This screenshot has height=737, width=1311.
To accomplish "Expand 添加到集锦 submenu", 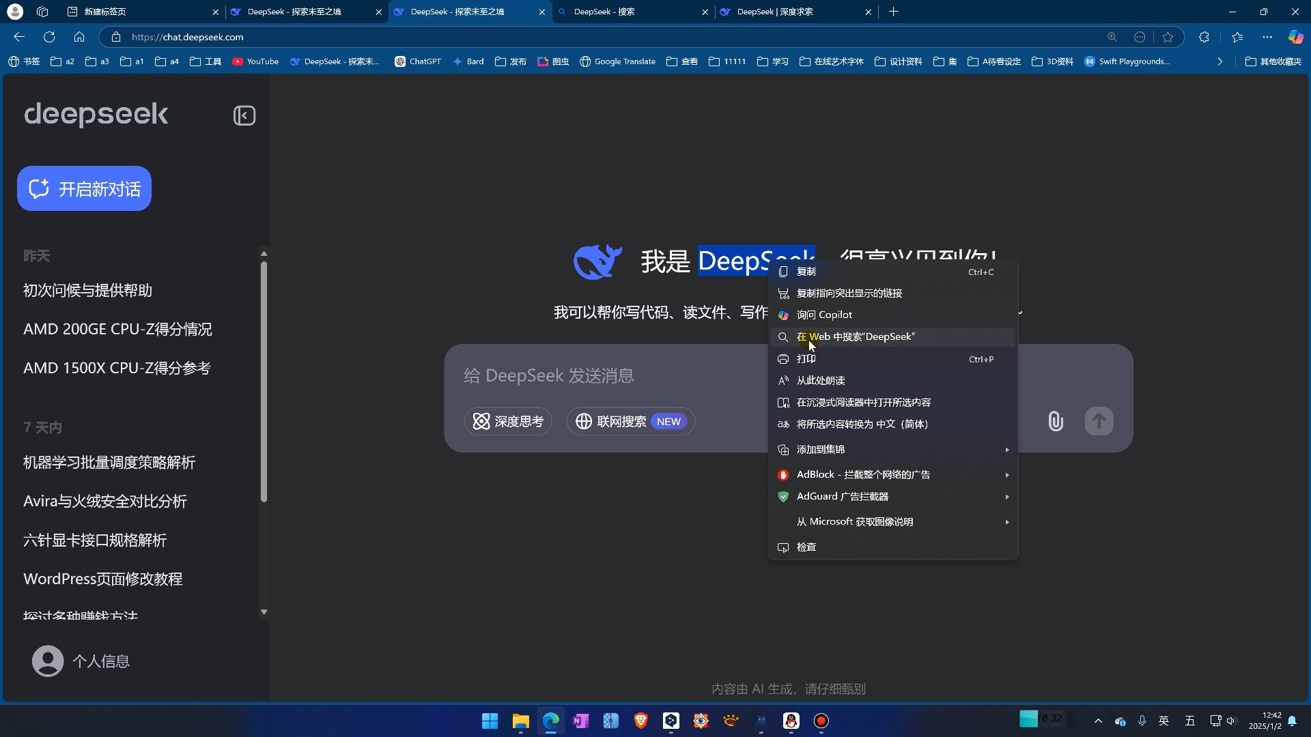I will (x=893, y=450).
